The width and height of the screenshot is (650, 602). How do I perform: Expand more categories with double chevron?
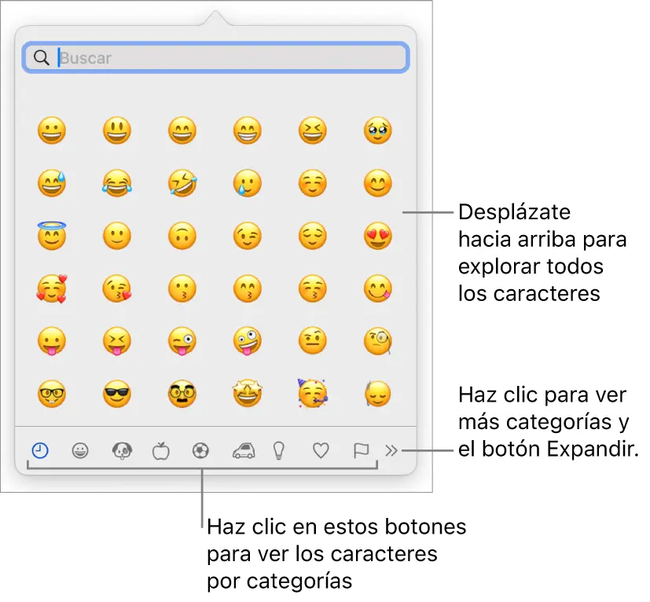[391, 450]
